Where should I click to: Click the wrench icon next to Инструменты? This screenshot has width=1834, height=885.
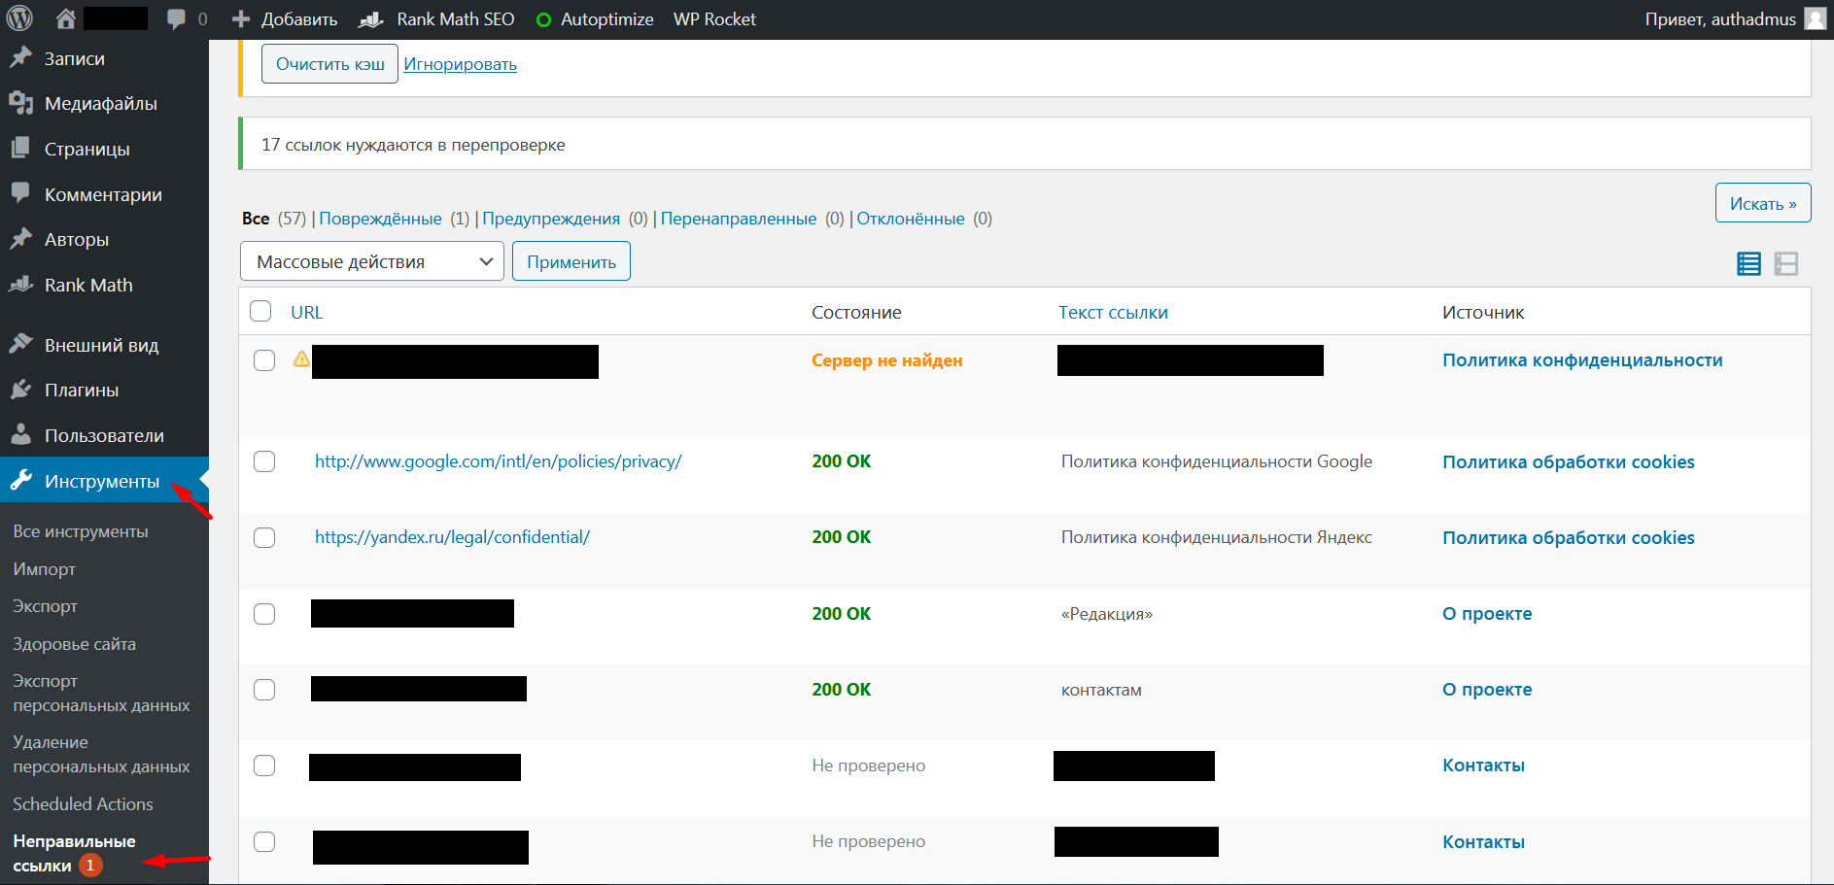tap(21, 480)
